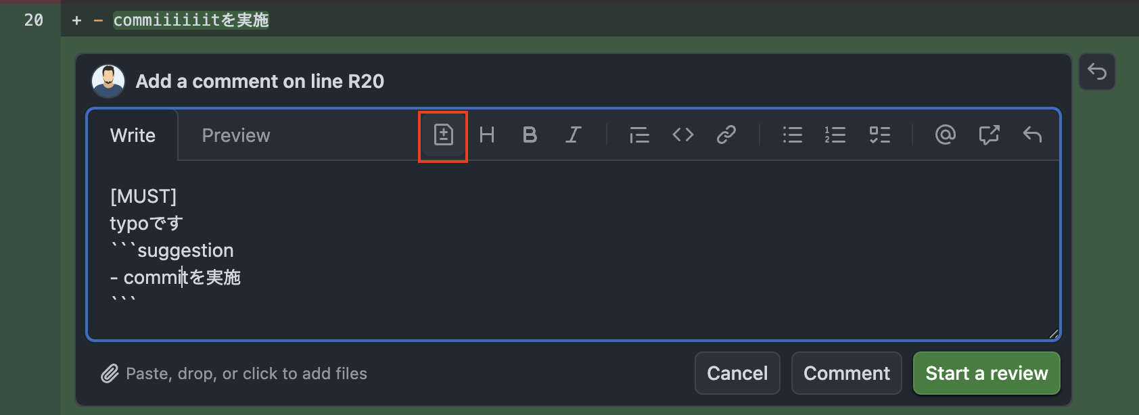The image size is (1139, 415).
Task: Open saved replies with the reply icon
Action: (1033, 135)
